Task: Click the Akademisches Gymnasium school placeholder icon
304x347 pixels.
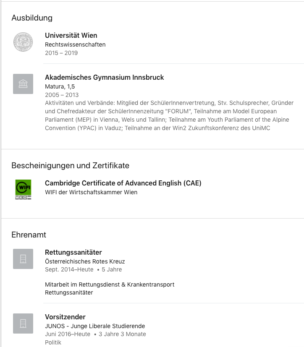Action: pyautogui.click(x=23, y=84)
